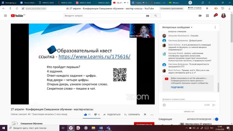The image size is (233, 131).
Task: Click 'СКРЫТЬ ЧАТ' to hide the chat
Action: (x=189, y=112)
